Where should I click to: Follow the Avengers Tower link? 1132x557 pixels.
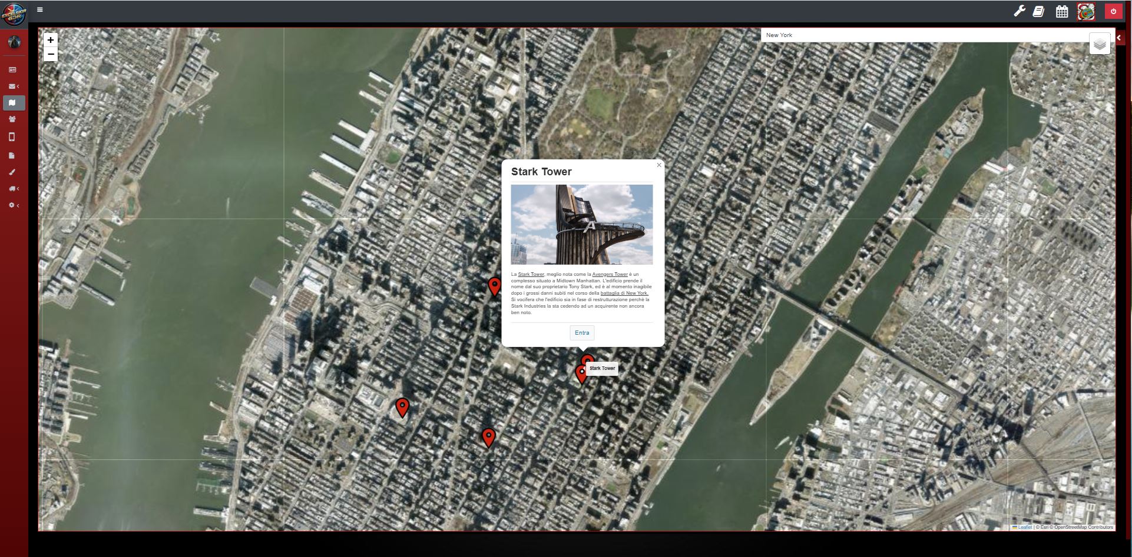click(610, 274)
